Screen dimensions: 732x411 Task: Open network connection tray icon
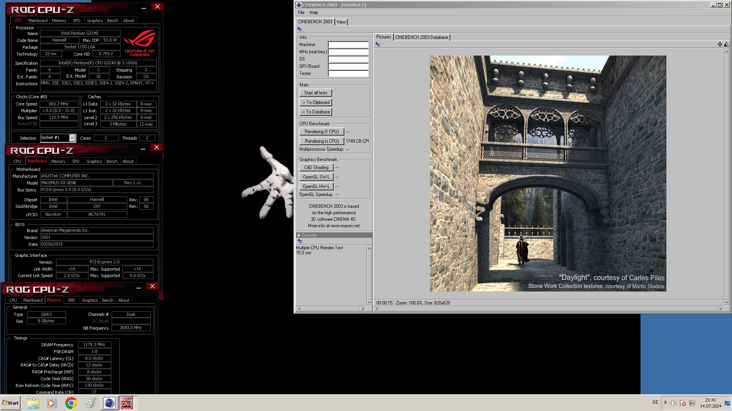692,403
